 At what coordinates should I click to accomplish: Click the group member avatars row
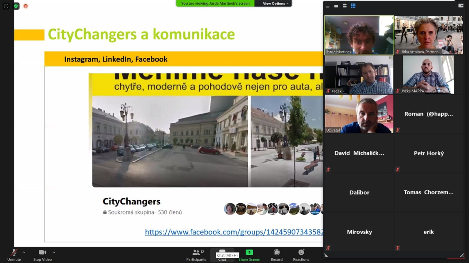tap(274, 209)
